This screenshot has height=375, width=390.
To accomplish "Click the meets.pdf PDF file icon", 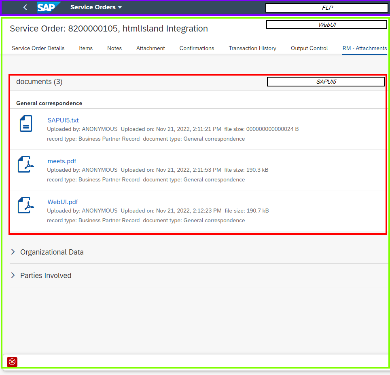I will (x=26, y=164).
